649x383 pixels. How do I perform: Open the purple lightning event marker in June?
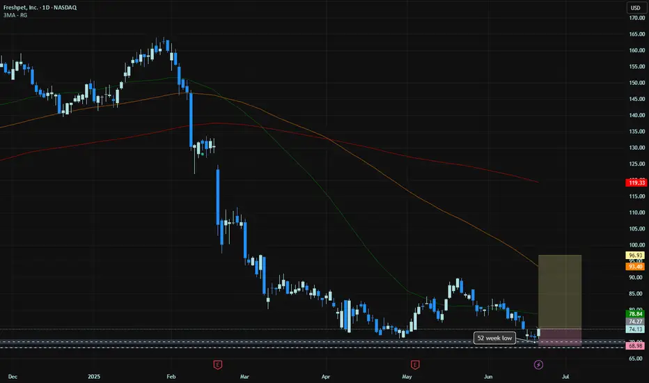(x=538, y=365)
